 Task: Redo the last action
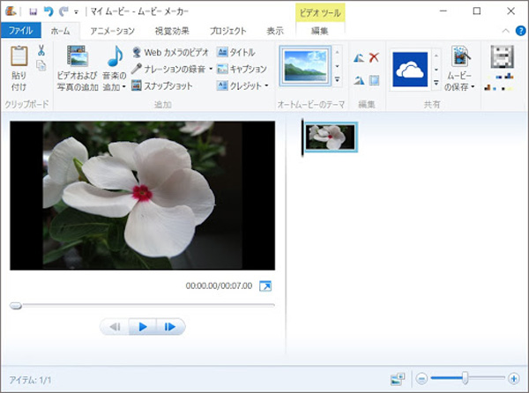coord(63,11)
